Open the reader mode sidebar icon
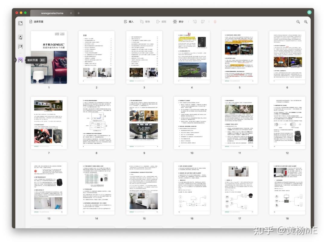 pyautogui.click(x=21, y=23)
